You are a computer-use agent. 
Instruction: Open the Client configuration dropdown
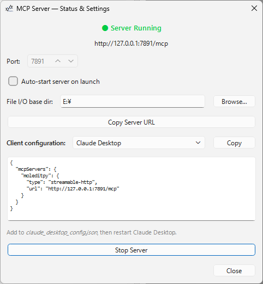pos(139,143)
